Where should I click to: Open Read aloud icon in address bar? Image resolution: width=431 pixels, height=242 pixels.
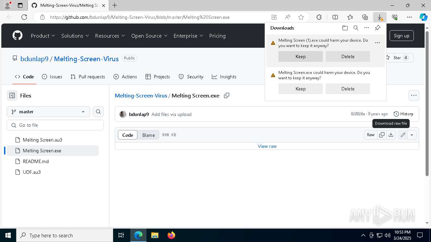288,17
